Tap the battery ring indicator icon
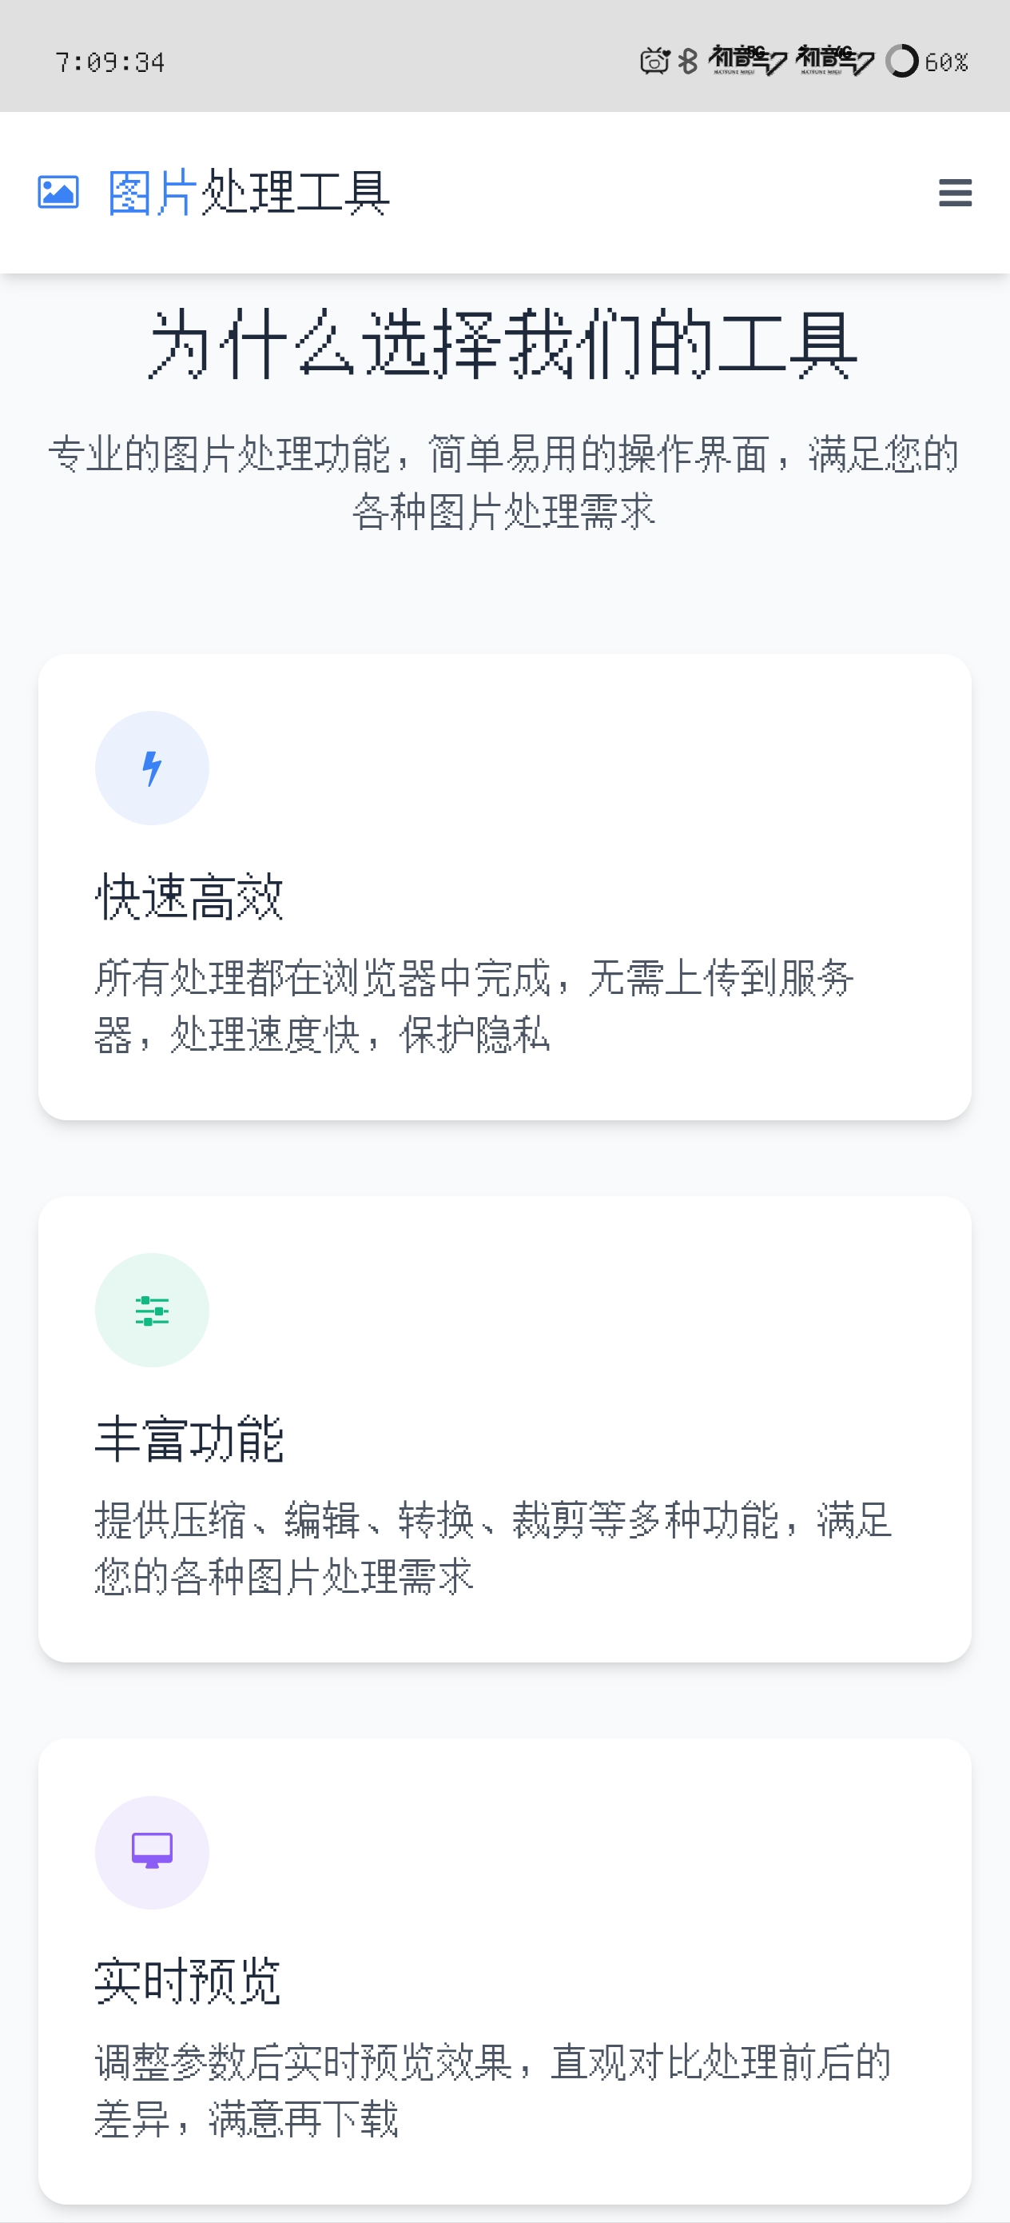Image resolution: width=1010 pixels, height=2223 pixels. coord(901,62)
